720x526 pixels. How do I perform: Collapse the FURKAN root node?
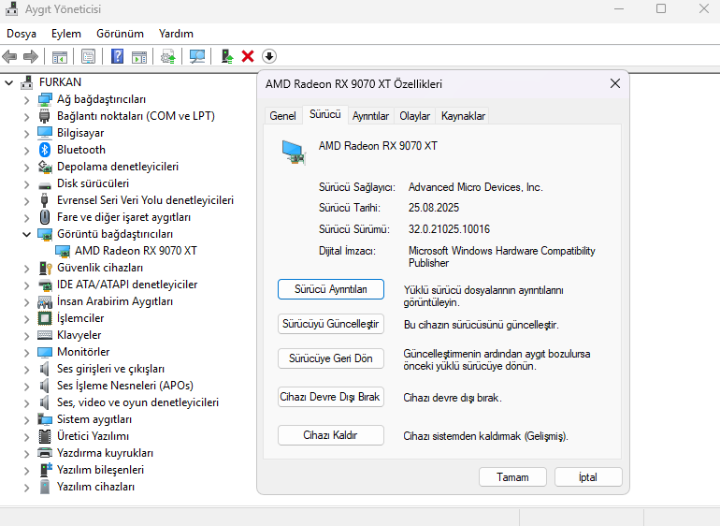[9, 82]
